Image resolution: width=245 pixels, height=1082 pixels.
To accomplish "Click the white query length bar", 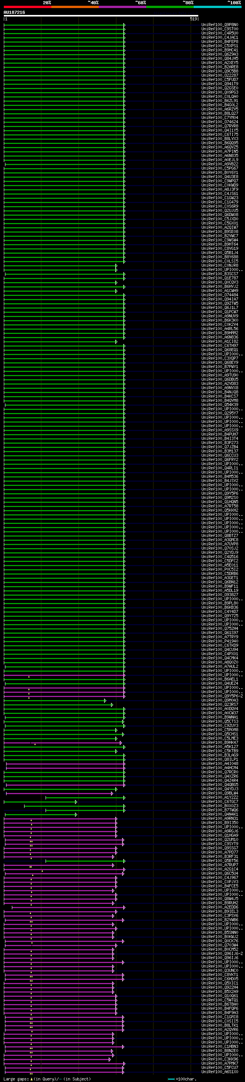I will 101,15.
